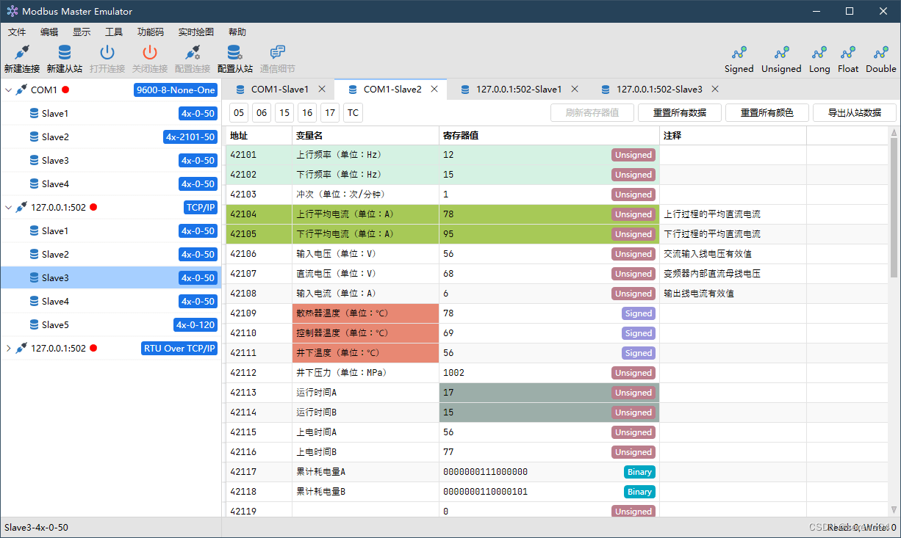Collapse the 127.0.0.1:502 TCP/IP tree
The image size is (901, 538).
click(8, 207)
